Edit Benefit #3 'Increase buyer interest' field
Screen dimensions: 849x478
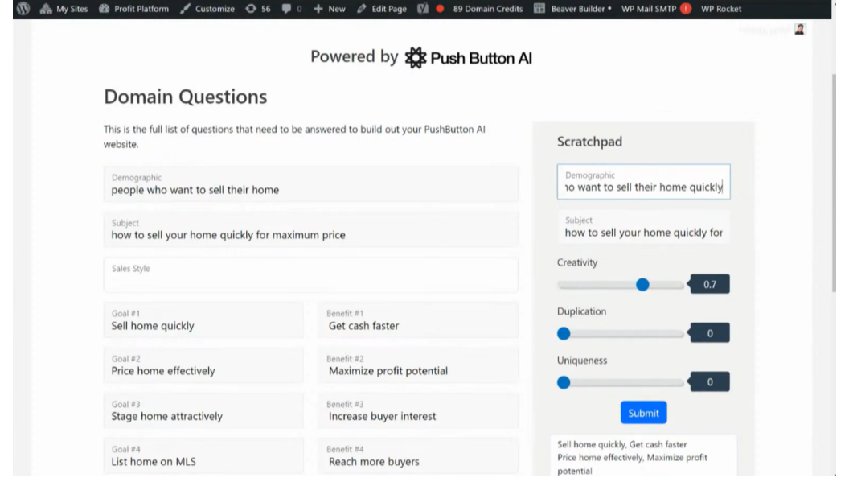418,410
